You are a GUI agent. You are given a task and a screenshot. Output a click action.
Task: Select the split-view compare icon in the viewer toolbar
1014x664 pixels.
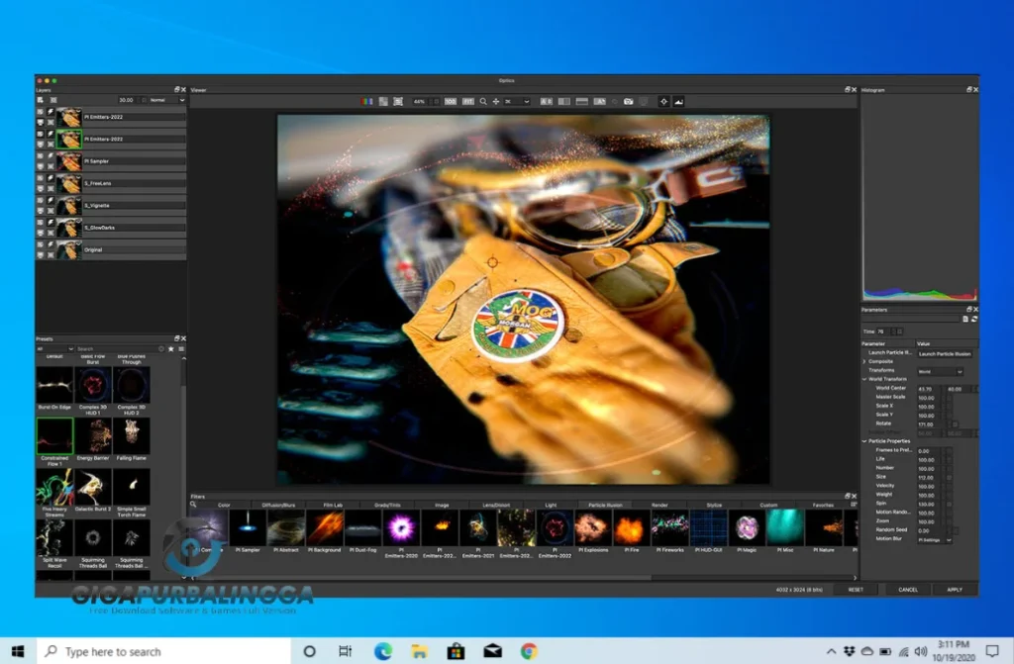pyautogui.click(x=562, y=101)
